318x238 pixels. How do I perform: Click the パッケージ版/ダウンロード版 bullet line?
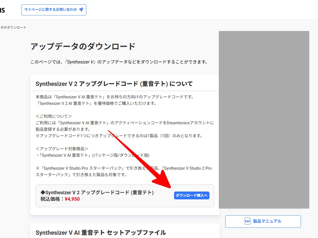coord(93,155)
